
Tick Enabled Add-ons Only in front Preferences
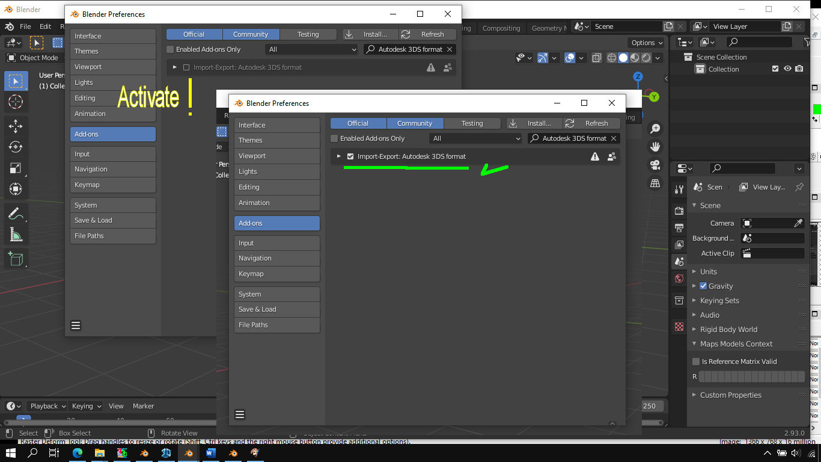click(x=334, y=138)
